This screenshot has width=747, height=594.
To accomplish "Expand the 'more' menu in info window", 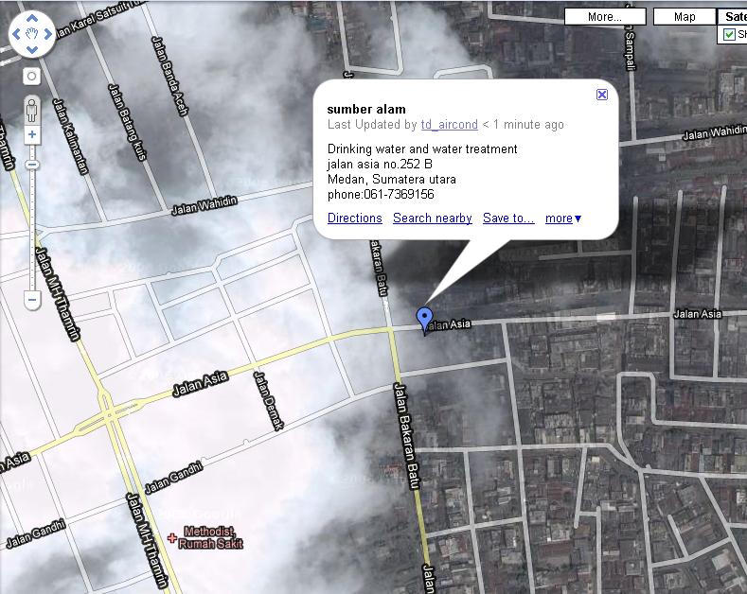I will pyautogui.click(x=563, y=218).
